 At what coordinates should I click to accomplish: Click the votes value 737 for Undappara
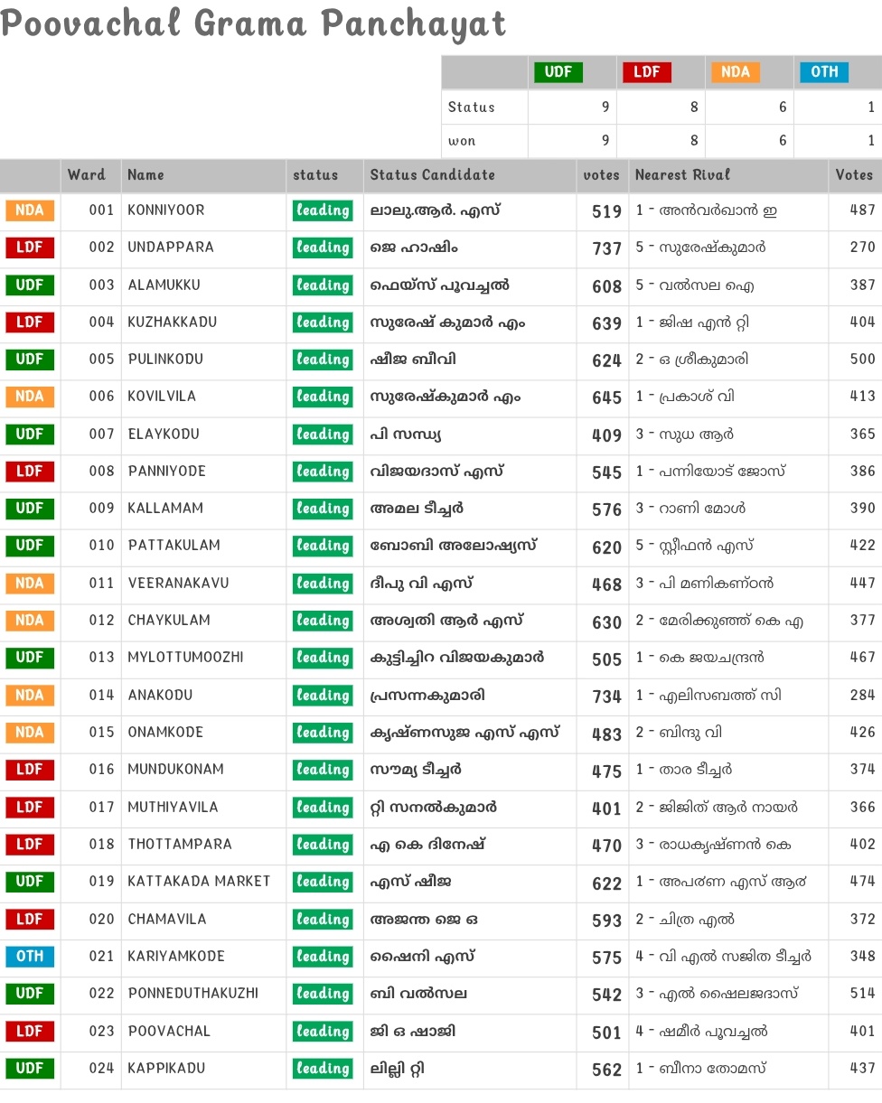[x=606, y=248]
